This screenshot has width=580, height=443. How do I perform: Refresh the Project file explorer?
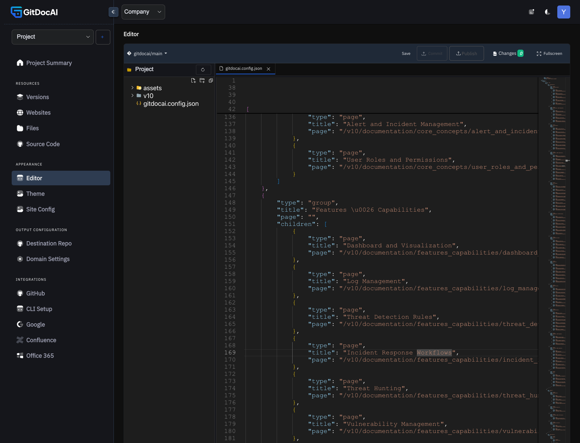point(203,69)
